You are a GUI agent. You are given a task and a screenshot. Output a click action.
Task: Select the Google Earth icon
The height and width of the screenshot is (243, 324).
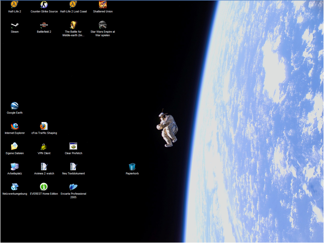[15, 106]
